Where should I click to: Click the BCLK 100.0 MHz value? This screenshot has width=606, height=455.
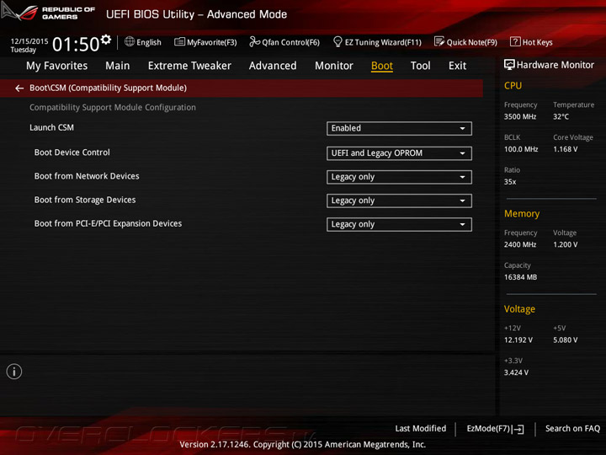pyautogui.click(x=521, y=149)
